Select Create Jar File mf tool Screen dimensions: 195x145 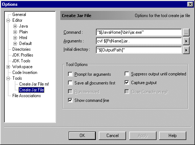coord(34,84)
